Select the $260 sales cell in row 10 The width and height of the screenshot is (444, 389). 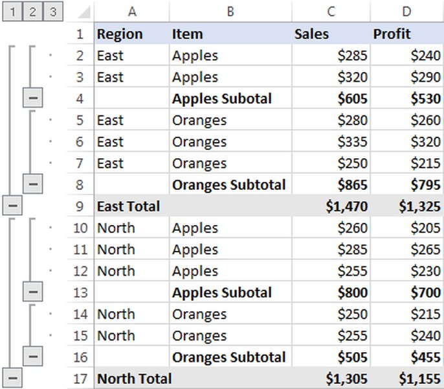pyautogui.click(x=331, y=228)
